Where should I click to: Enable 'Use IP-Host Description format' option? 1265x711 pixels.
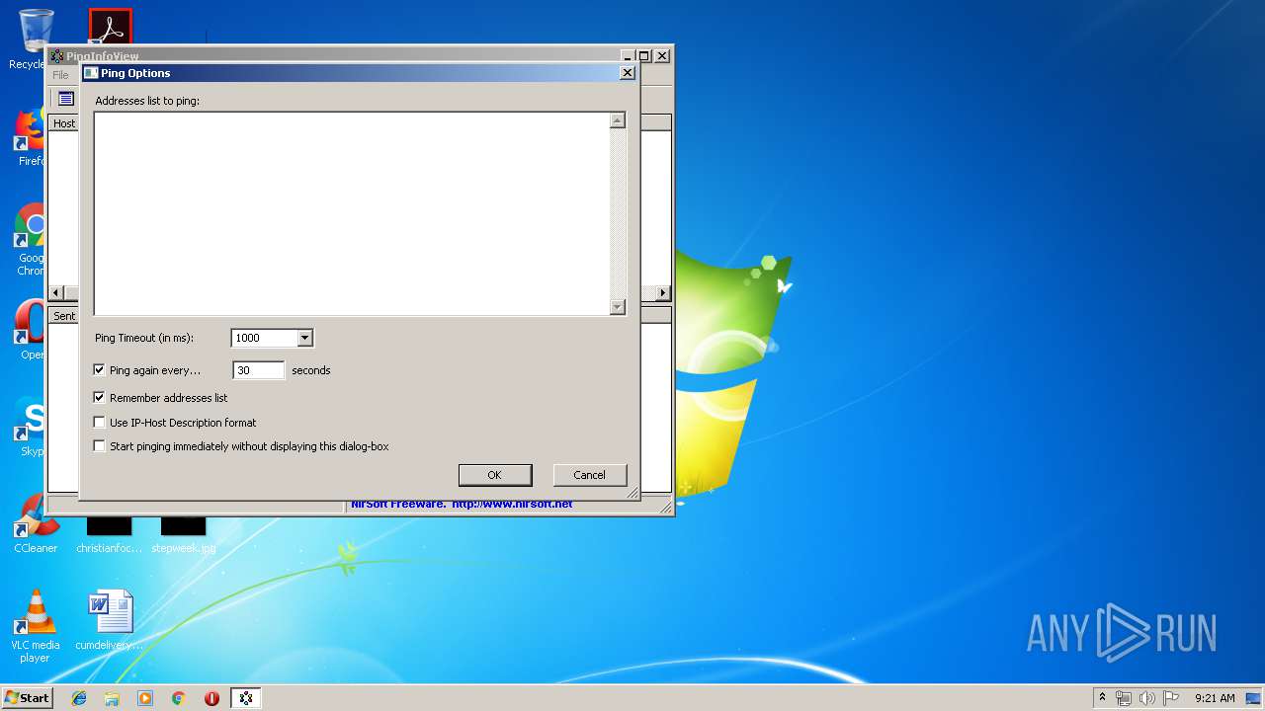pyautogui.click(x=99, y=423)
